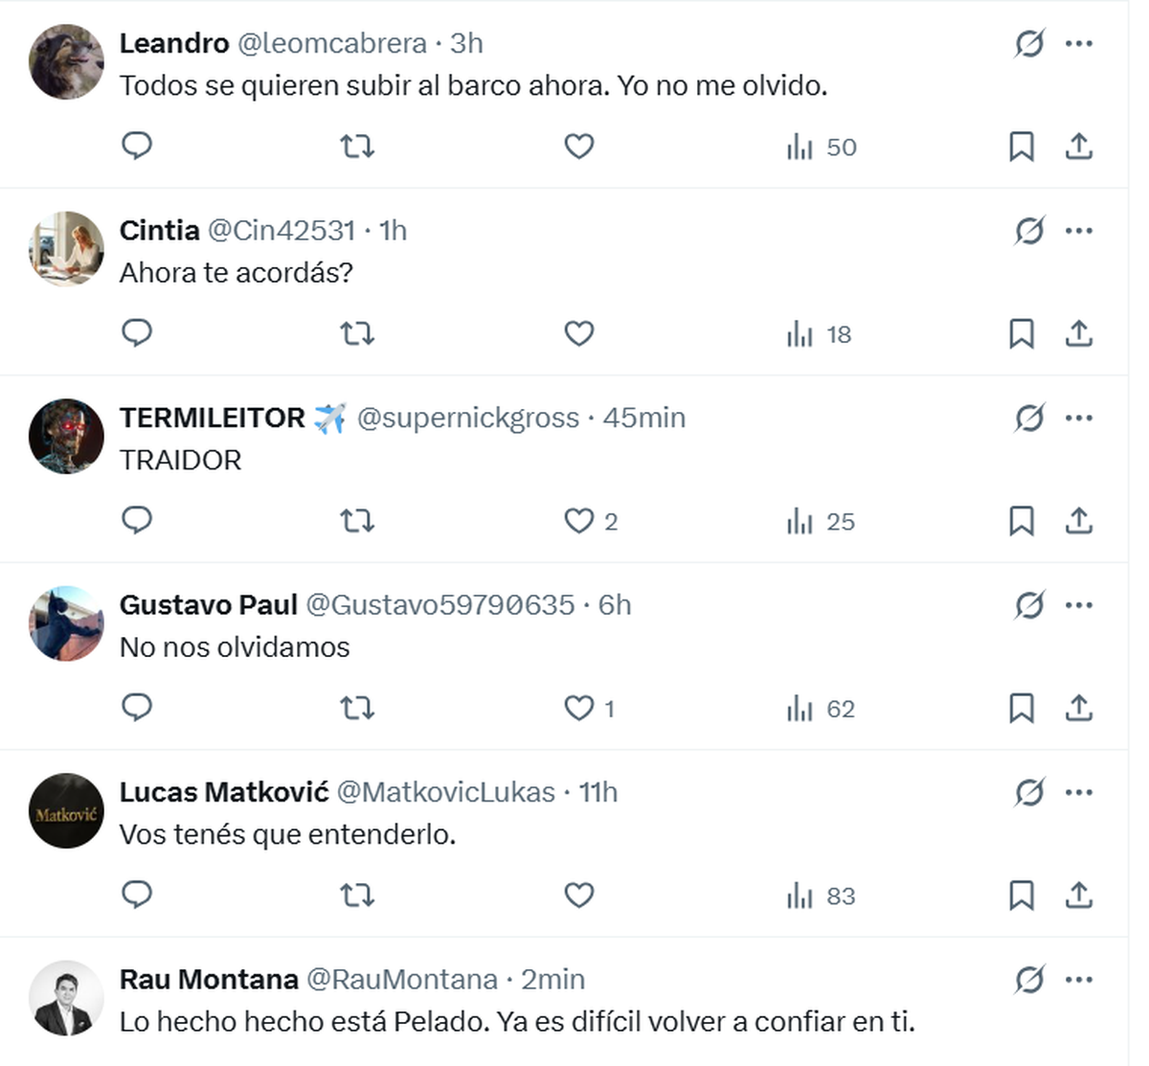Open more options on Leandro's tweet
This screenshot has height=1066, width=1149.
point(1079,43)
